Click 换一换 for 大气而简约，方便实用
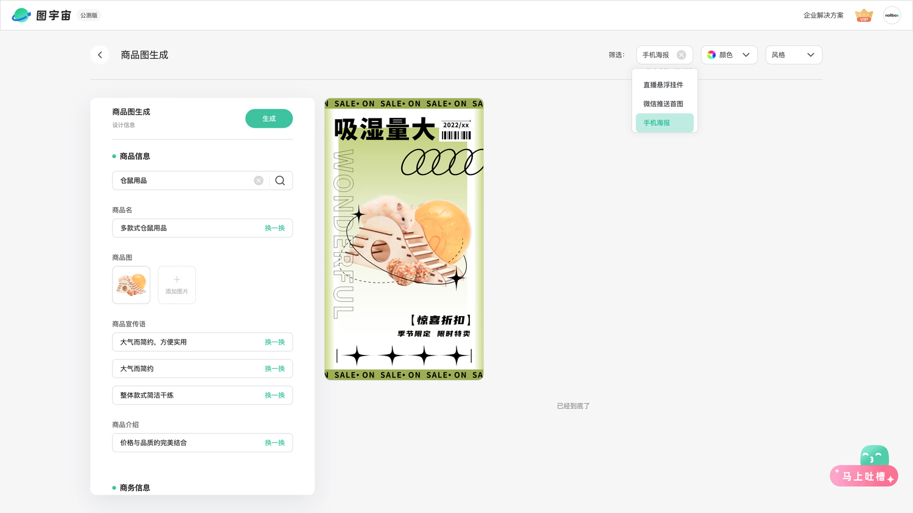The width and height of the screenshot is (913, 513). click(275, 342)
